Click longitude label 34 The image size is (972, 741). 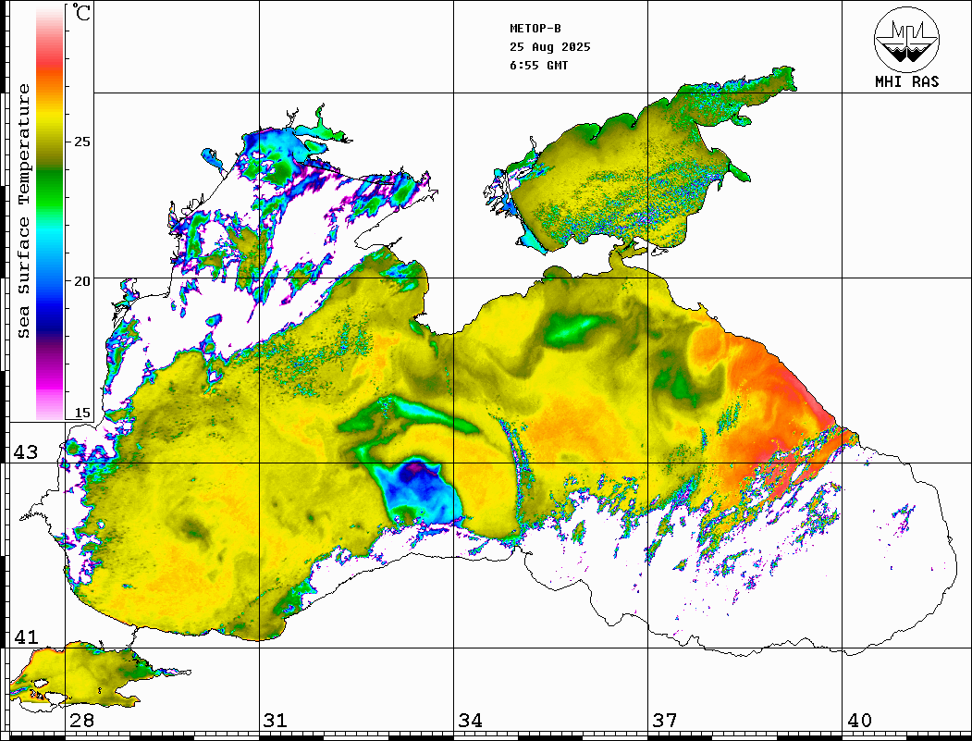(x=470, y=720)
